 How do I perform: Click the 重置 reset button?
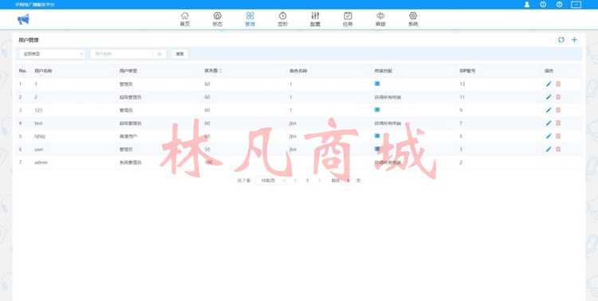click(x=179, y=54)
